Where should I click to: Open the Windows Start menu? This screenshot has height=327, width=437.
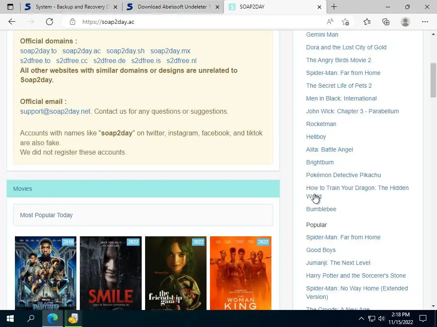pyautogui.click(x=10, y=318)
